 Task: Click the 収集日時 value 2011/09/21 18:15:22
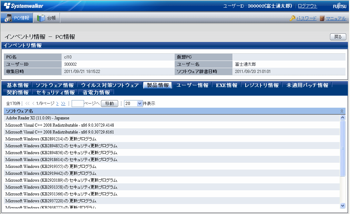[82, 72]
